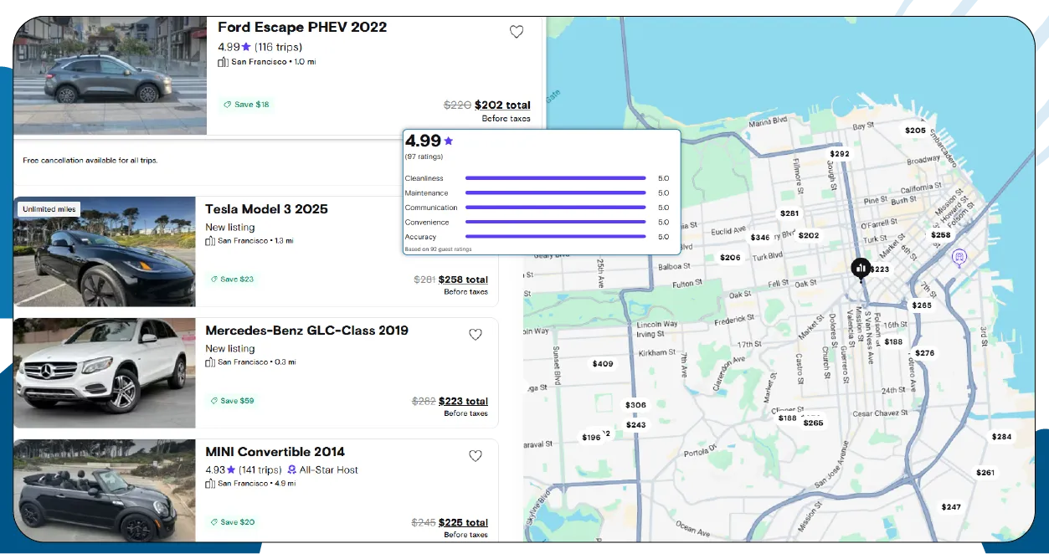Click the star beside Ford Escape 4.99 rating

pos(246,47)
